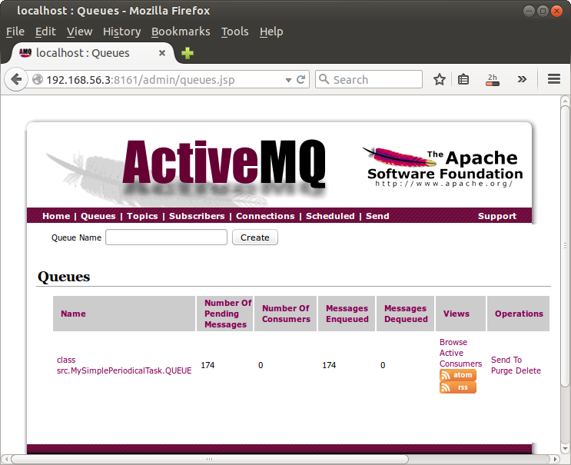Bookmark this page with the star icon
Image resolution: width=571 pixels, height=465 pixels.
(x=440, y=79)
